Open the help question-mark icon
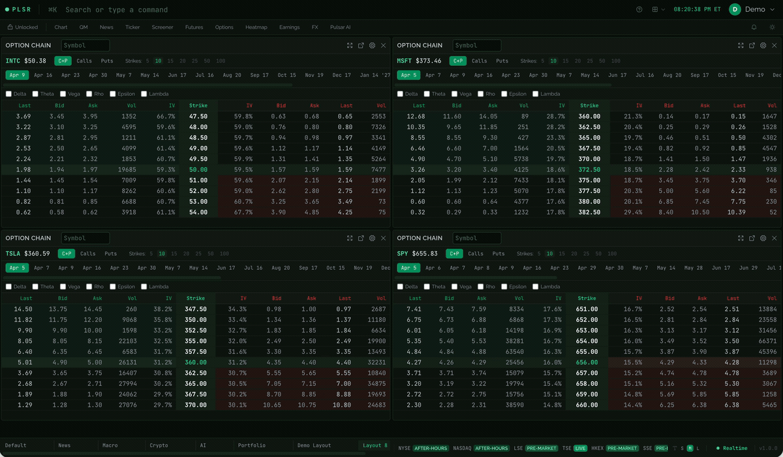The height and width of the screenshot is (457, 783). pos(639,9)
